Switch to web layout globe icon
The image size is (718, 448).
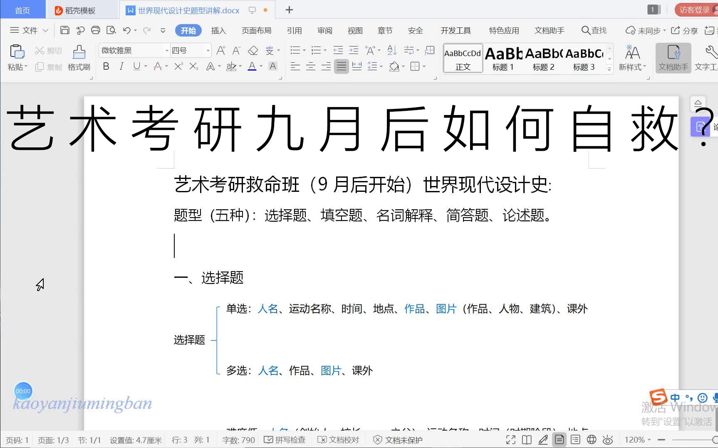[592, 440]
